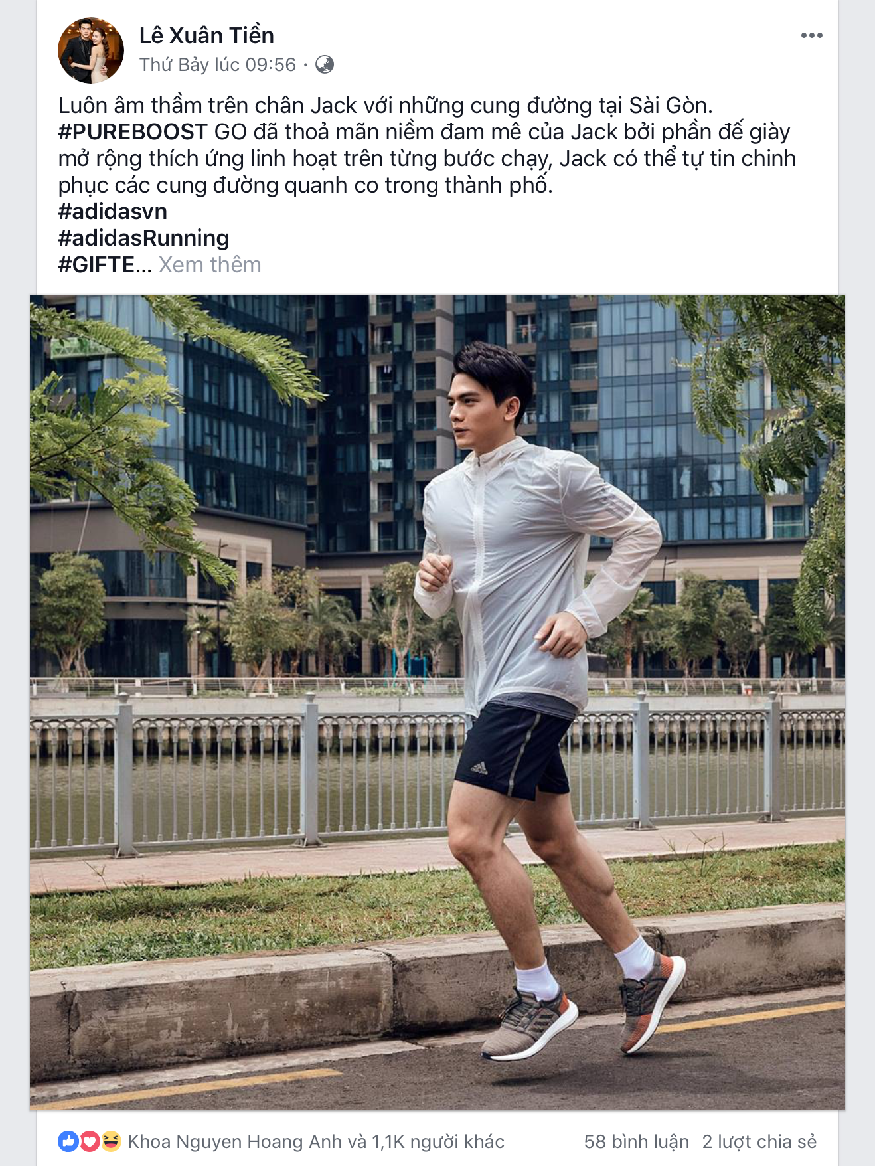View the 2 lượt chia sẻ shares

759,1141
